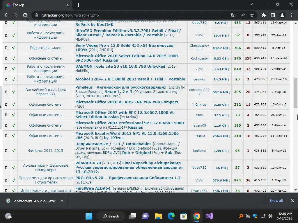298x223 pixels.
Task: Open qbittorrent download item options chevron
Action: coord(62,201)
